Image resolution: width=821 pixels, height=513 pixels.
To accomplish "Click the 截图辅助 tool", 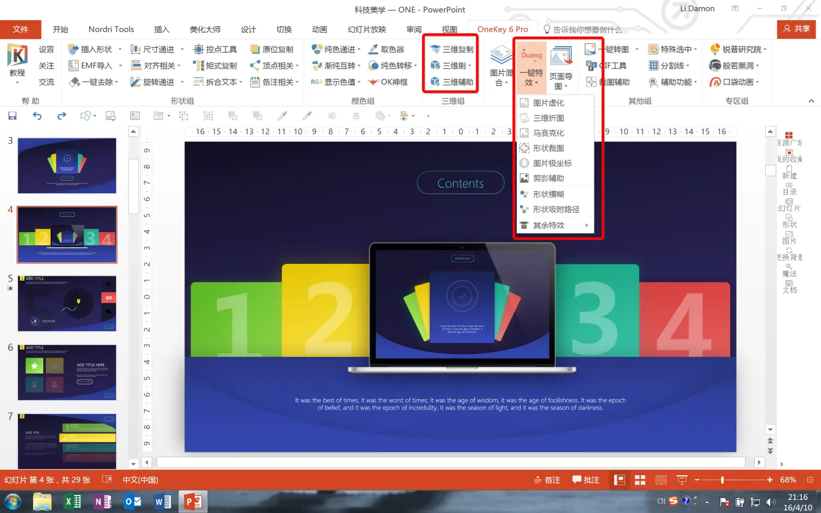I will click(608, 82).
